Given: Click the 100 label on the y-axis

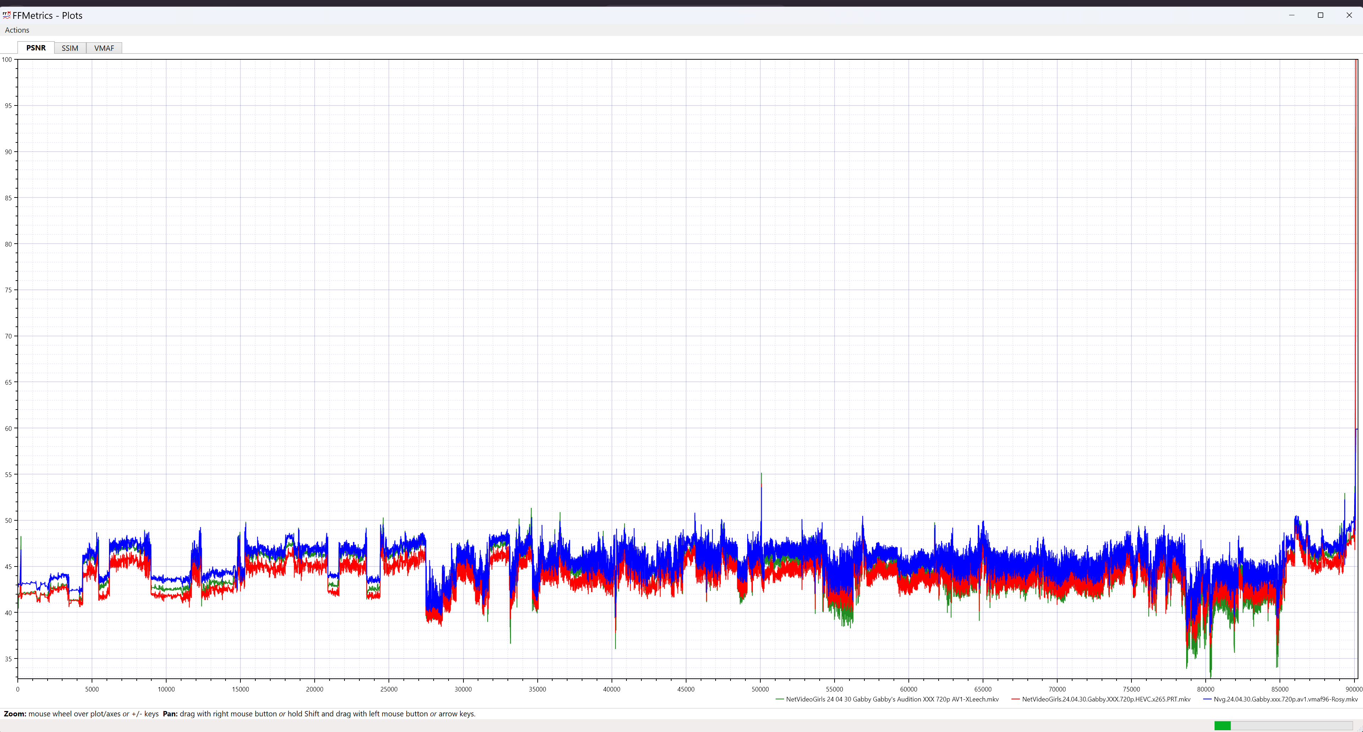Looking at the screenshot, I should [x=7, y=59].
